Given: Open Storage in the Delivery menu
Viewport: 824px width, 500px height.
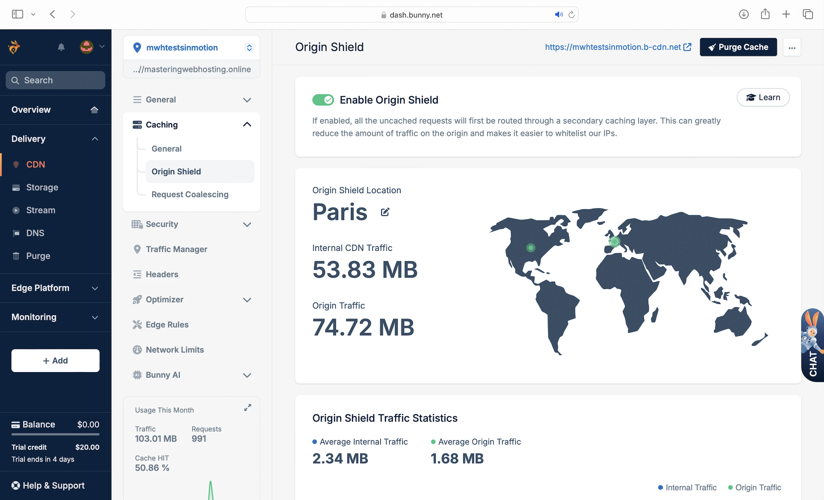Looking at the screenshot, I should 42,187.
